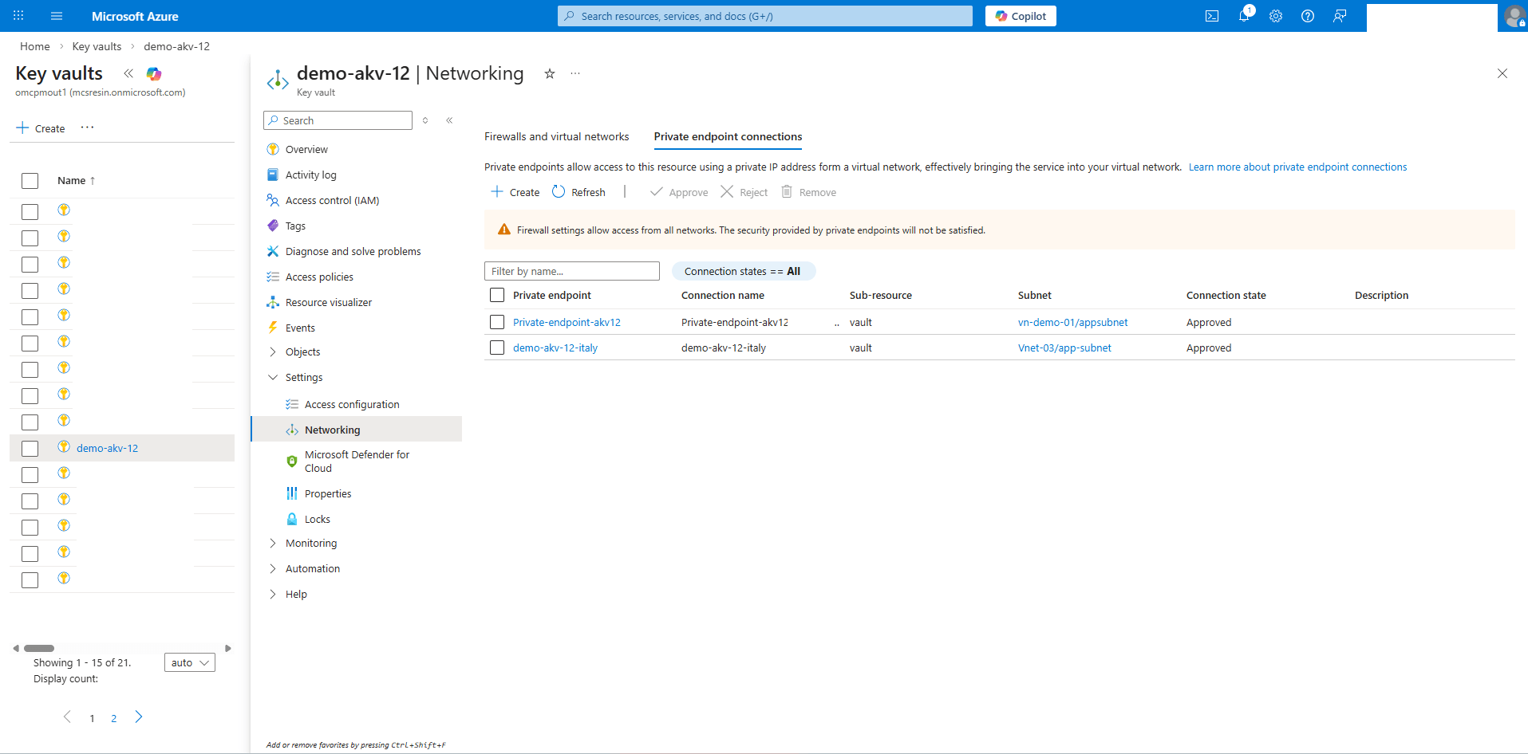The width and height of the screenshot is (1528, 754).
Task: Launch Copilot from the top bar
Action: pos(1021,15)
